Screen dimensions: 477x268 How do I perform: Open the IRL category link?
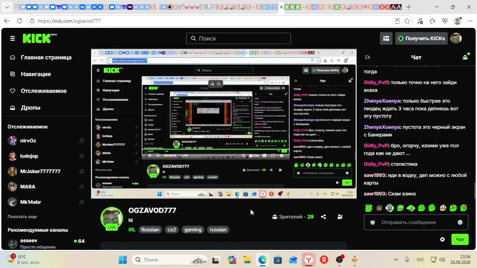(132, 230)
